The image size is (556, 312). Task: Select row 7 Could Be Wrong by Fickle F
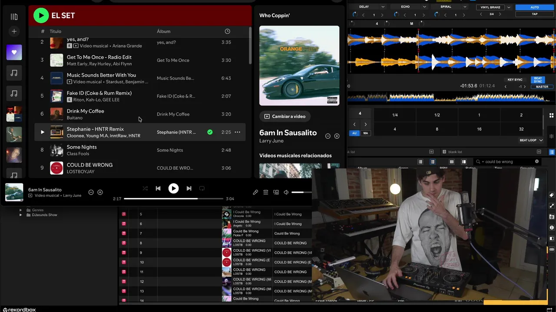216,234
